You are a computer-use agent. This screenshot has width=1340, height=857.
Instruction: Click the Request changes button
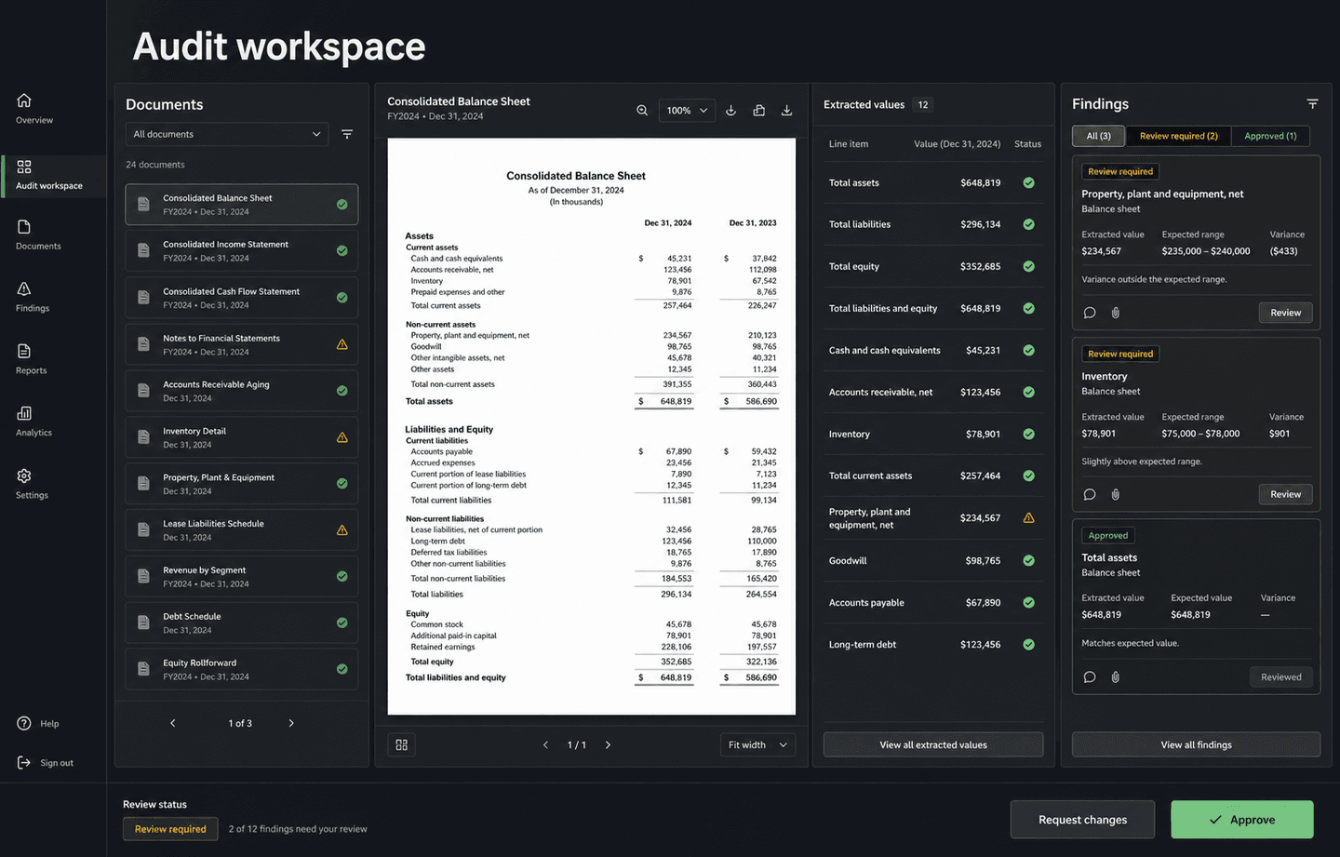[x=1082, y=820]
